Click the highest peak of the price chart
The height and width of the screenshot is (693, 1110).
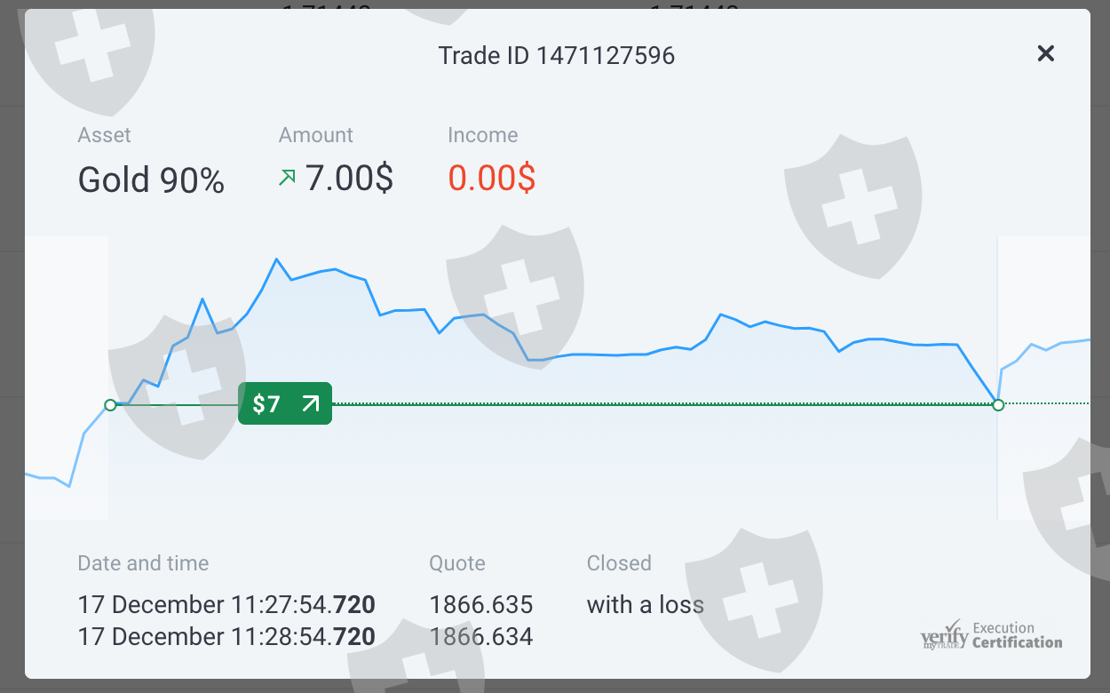pos(277,259)
